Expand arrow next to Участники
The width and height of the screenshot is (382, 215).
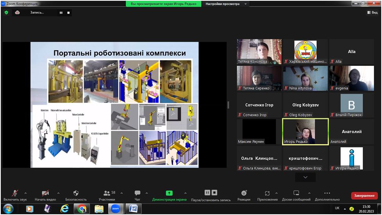coord(121,193)
